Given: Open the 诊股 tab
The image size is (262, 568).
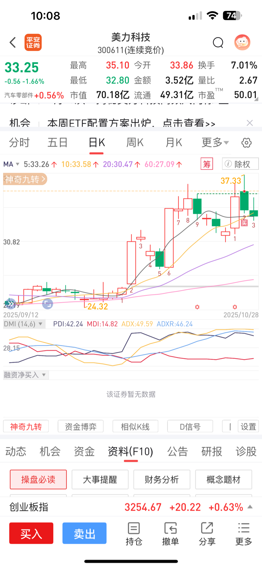Looking at the screenshot, I should pyautogui.click(x=246, y=451).
